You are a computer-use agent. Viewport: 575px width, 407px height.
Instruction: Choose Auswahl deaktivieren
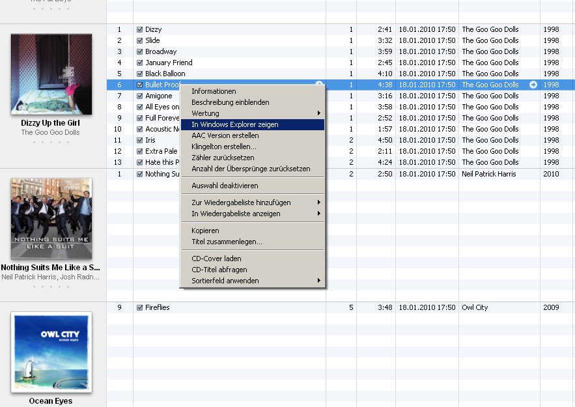[252, 186]
